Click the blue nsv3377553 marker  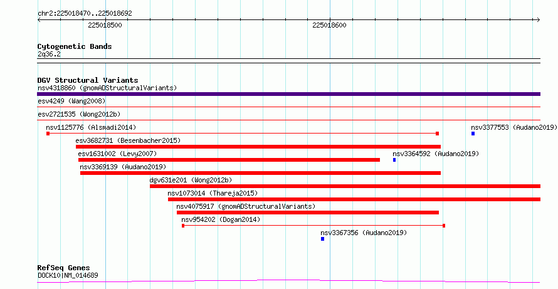473,134
